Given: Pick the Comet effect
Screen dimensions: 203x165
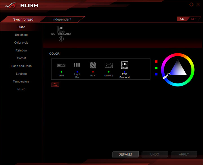Looking at the screenshot, I should pyautogui.click(x=21, y=58).
